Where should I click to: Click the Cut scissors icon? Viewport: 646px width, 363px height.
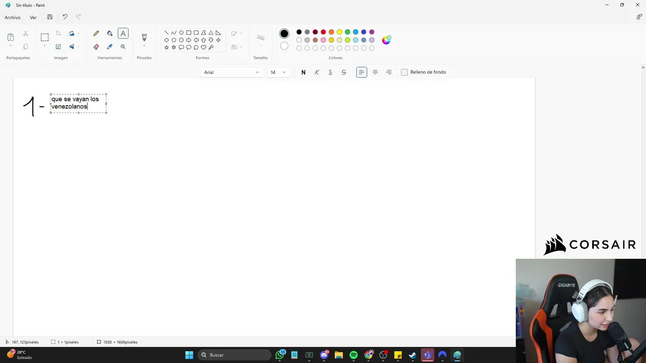click(x=25, y=34)
